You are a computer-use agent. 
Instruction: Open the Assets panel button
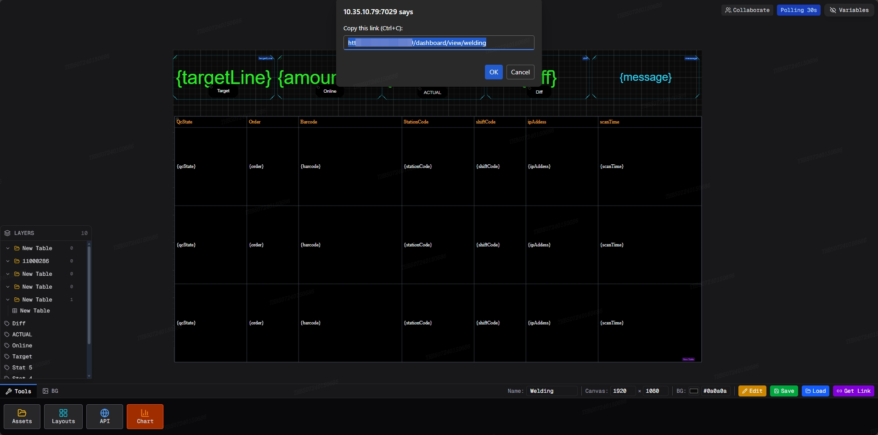click(x=22, y=416)
